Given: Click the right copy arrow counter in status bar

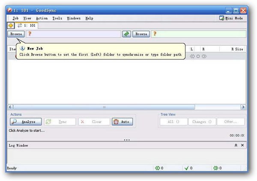Looking at the screenshot, I should tap(218, 168).
